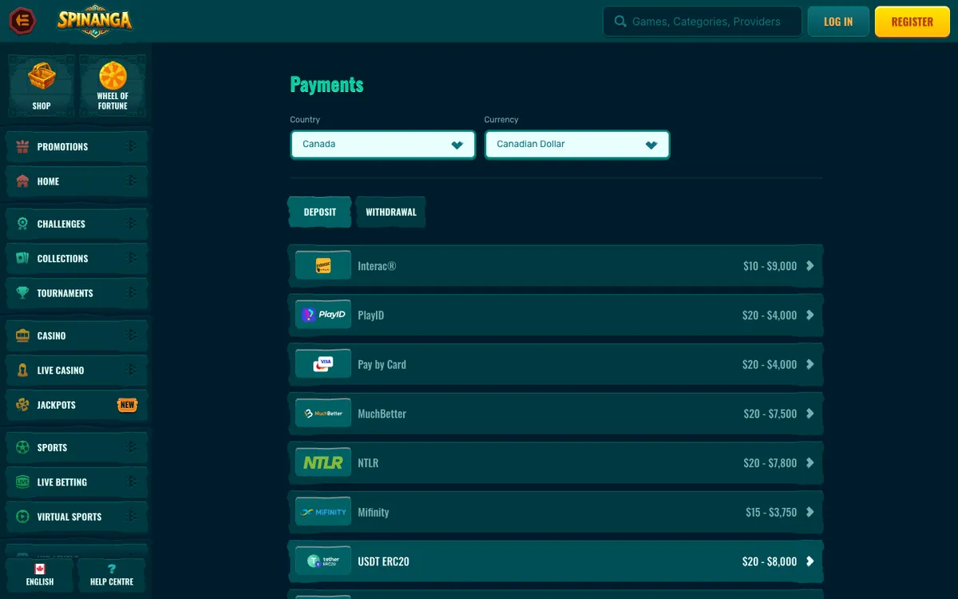
Task: Click the $20 - $7,800 limit text
Action: click(770, 462)
